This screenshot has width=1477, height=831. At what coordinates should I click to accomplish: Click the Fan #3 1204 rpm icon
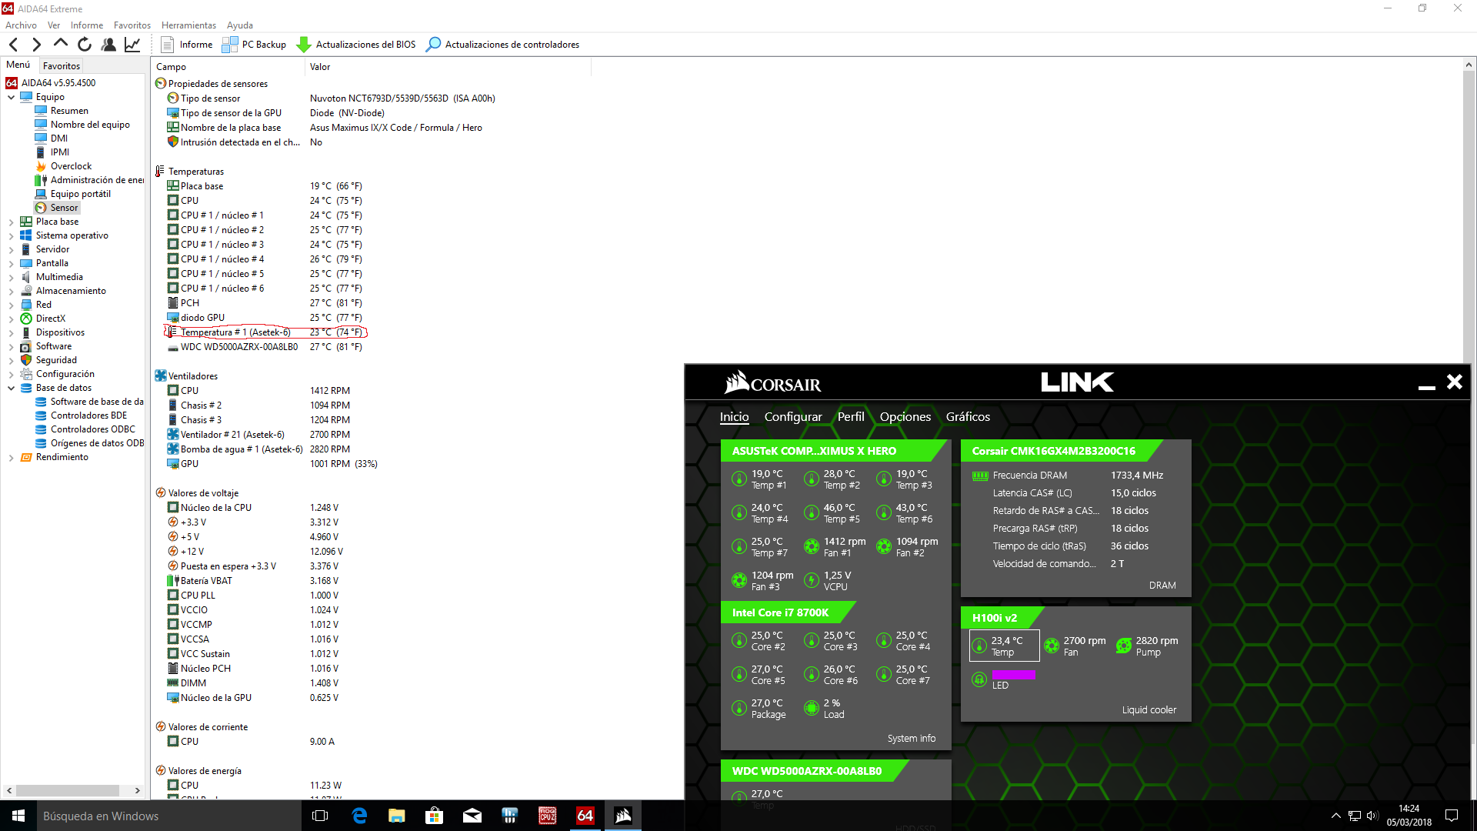739,581
